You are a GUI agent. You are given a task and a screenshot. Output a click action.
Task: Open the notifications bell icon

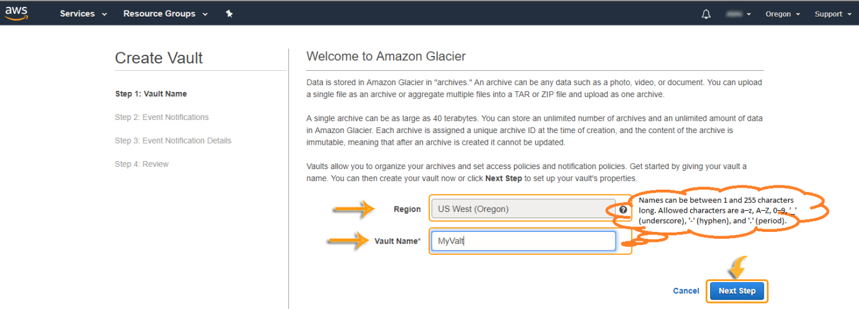706,14
